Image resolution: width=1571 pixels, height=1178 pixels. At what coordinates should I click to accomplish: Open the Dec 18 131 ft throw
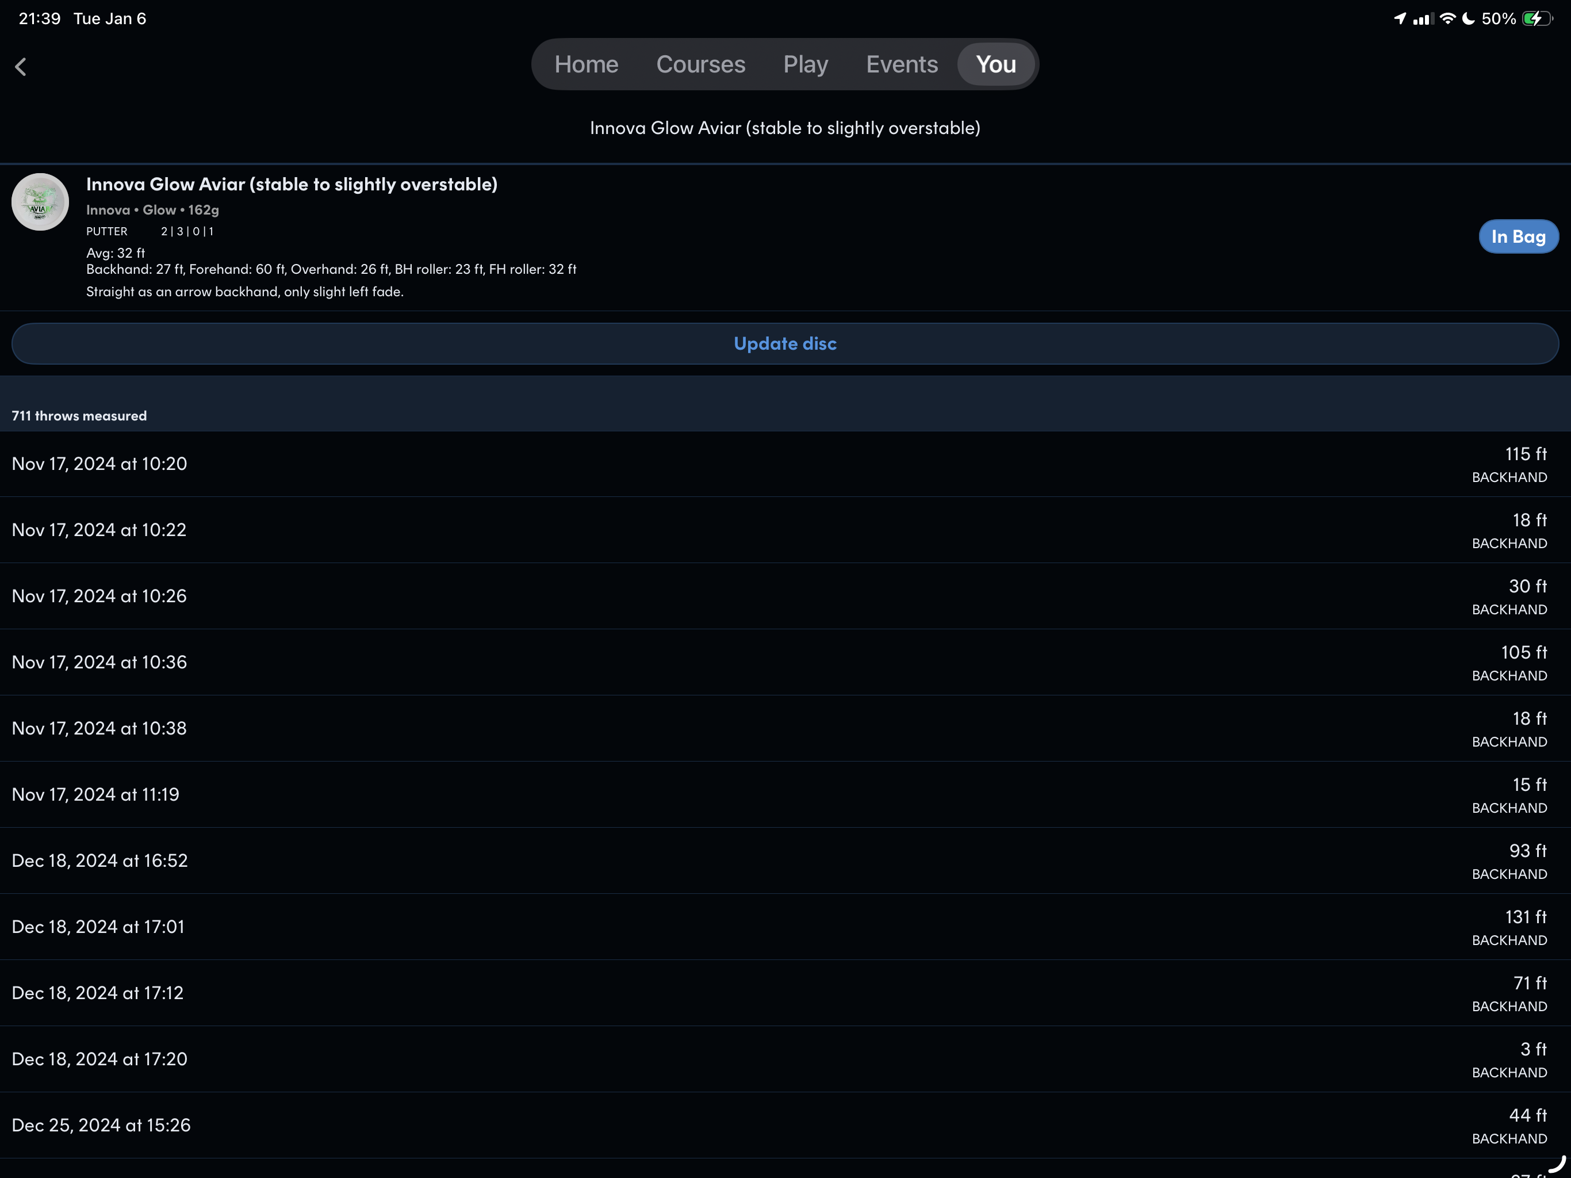[785, 927]
